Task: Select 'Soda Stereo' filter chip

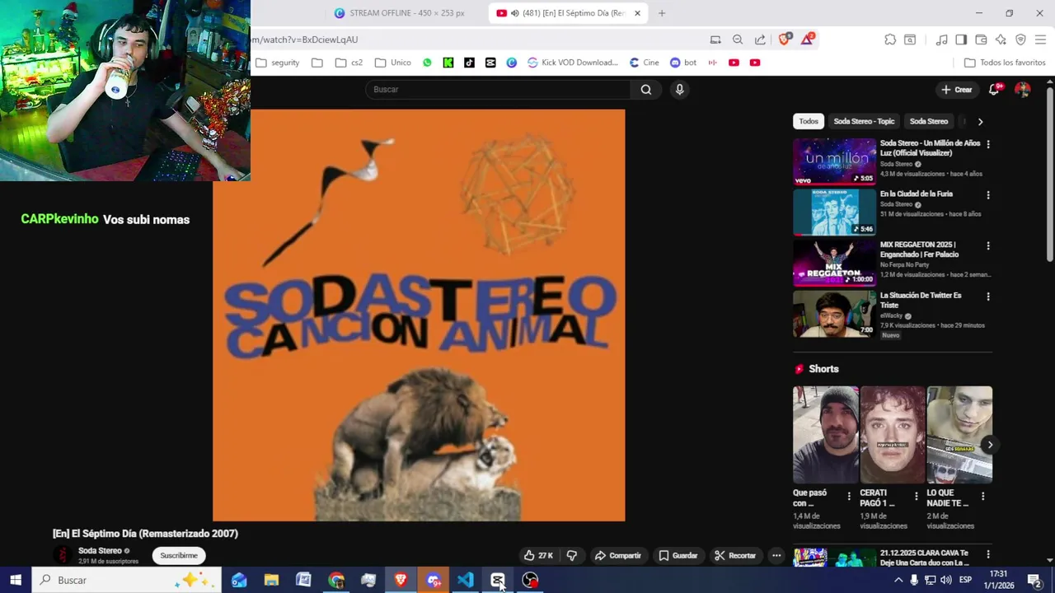Action: tap(929, 121)
